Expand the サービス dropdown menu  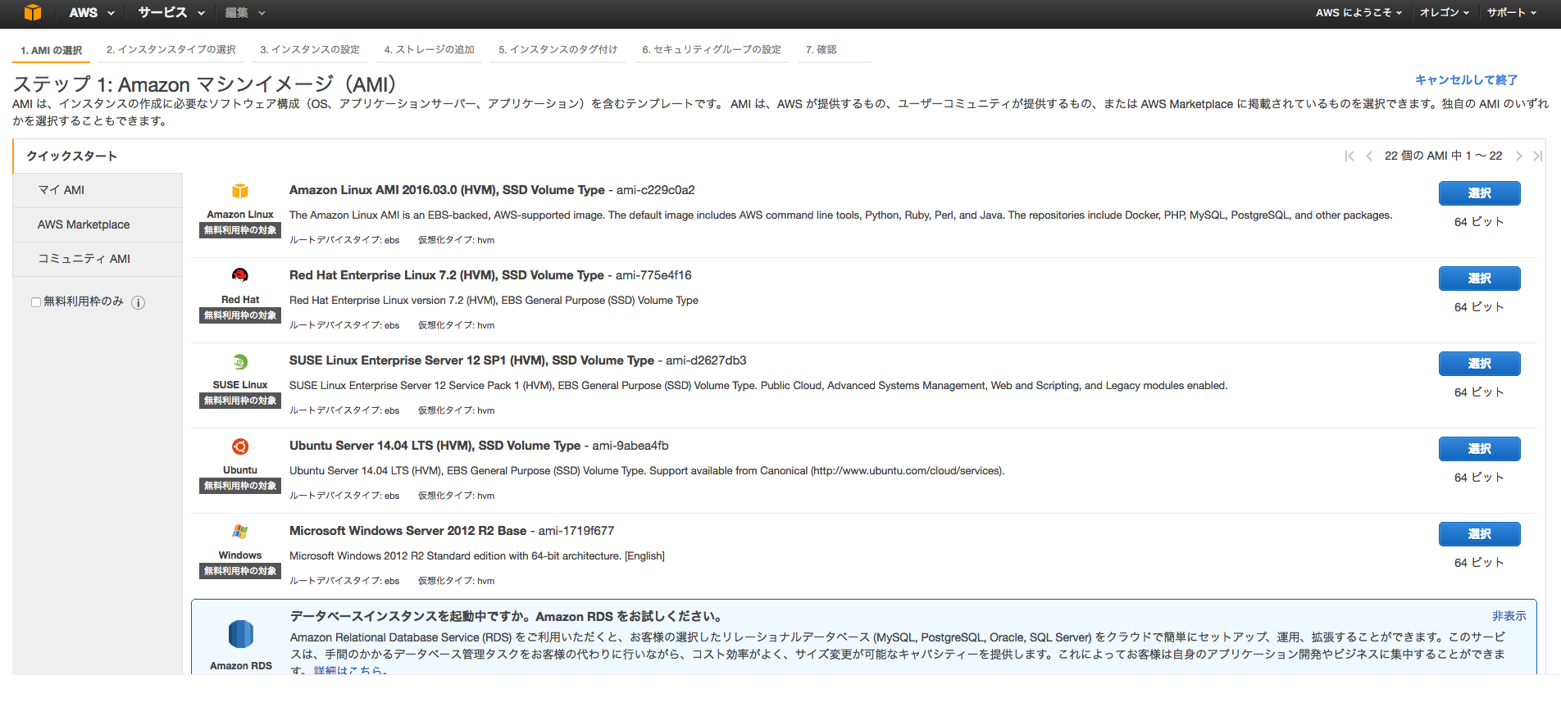tap(171, 12)
